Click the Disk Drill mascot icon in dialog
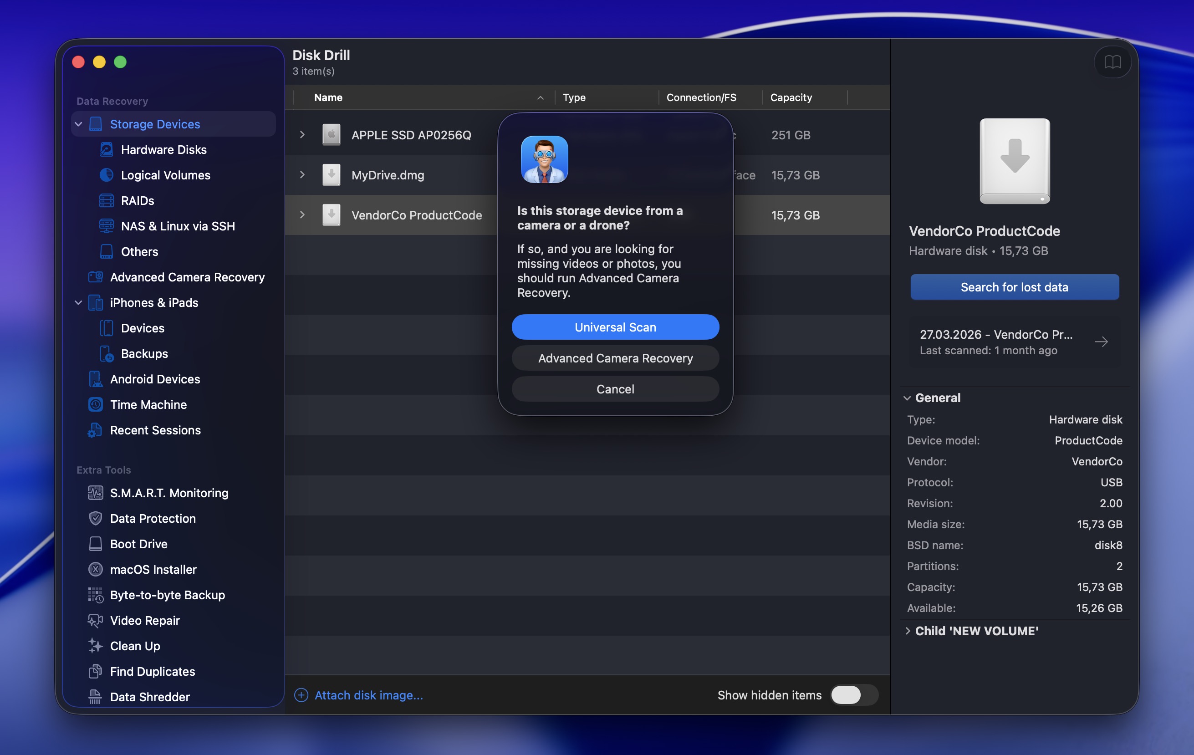1194x755 pixels. 545,160
